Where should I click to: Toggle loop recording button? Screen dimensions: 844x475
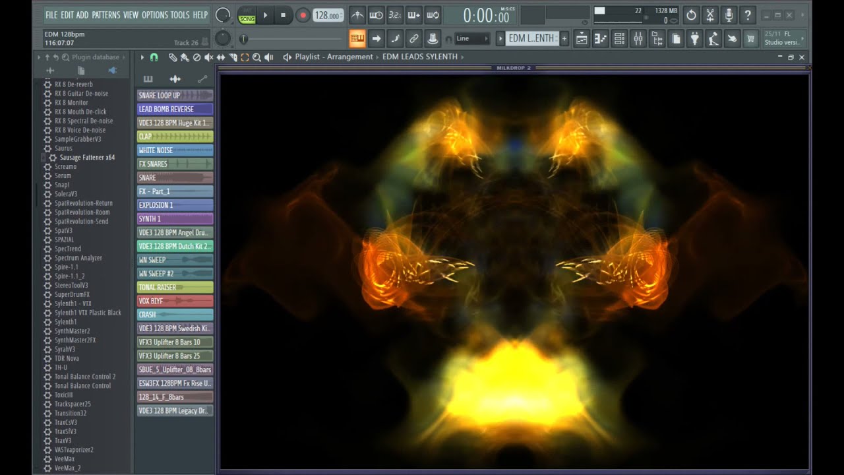point(433,15)
